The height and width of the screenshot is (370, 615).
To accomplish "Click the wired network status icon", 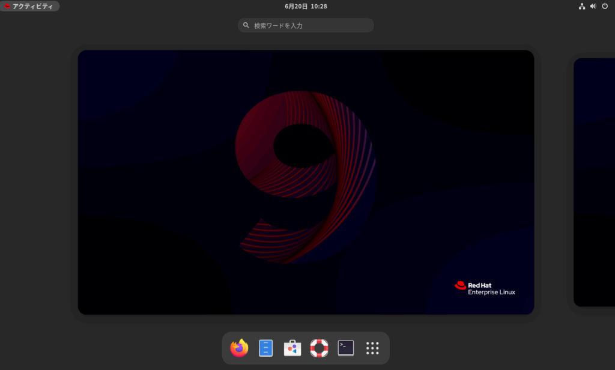I will pyautogui.click(x=581, y=6).
